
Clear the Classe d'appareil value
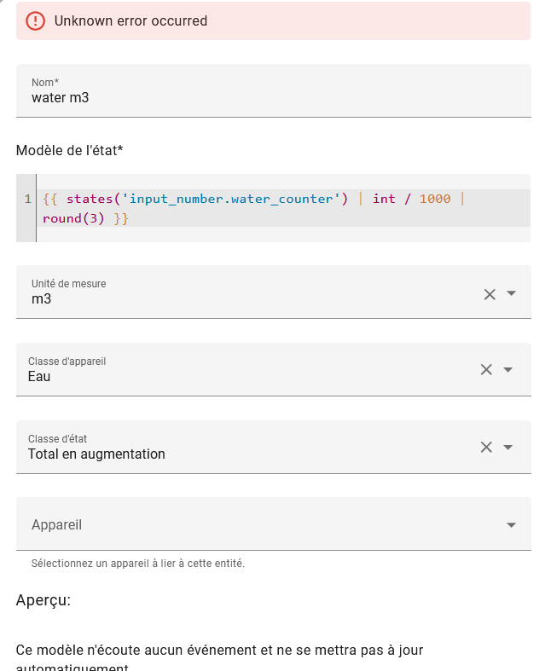point(486,369)
